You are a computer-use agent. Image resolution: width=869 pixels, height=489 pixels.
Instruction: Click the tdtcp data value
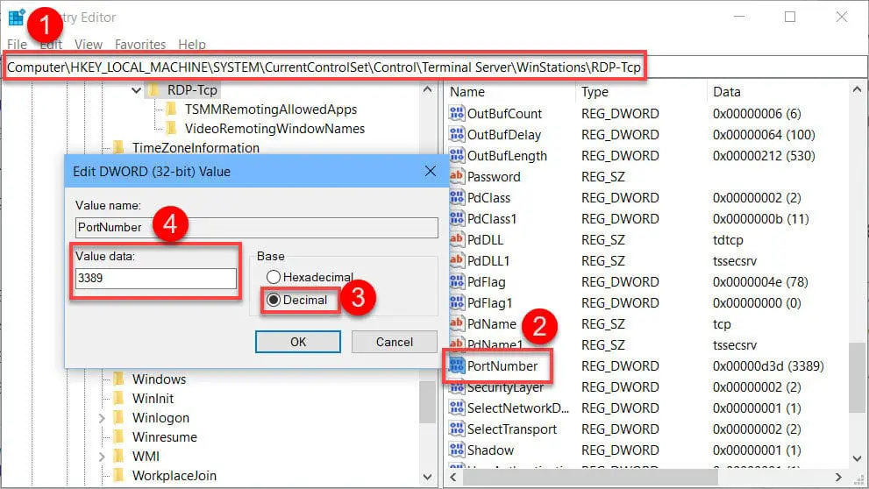click(x=728, y=240)
